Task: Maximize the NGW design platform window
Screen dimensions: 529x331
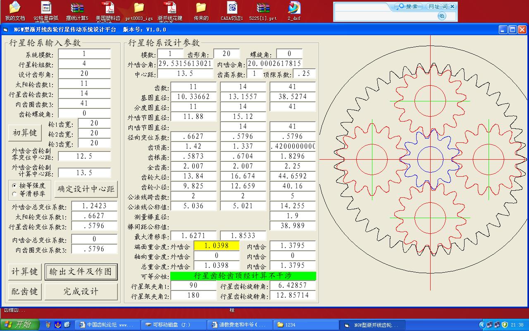Action: [x=512, y=29]
